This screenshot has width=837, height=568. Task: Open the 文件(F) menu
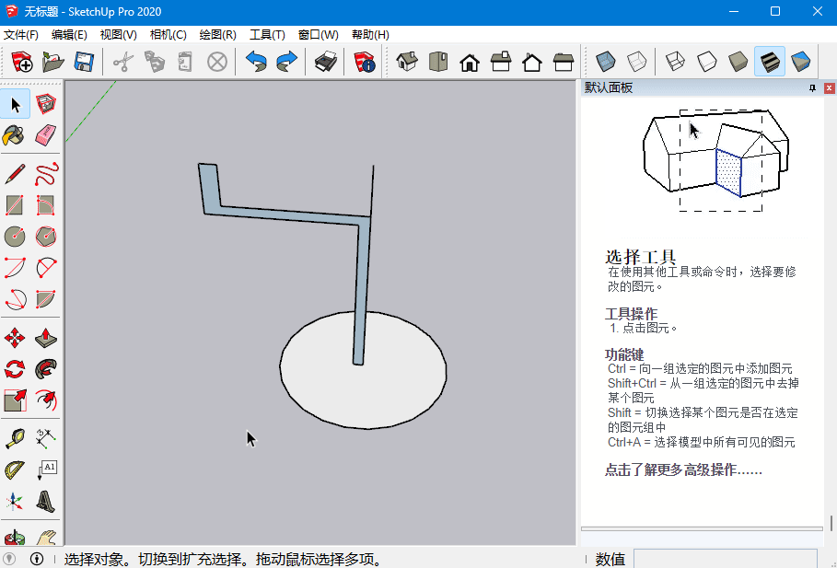[21, 35]
